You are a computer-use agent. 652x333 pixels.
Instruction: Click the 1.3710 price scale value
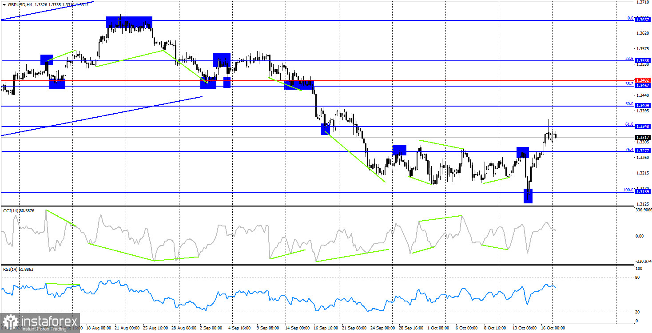[x=642, y=3]
